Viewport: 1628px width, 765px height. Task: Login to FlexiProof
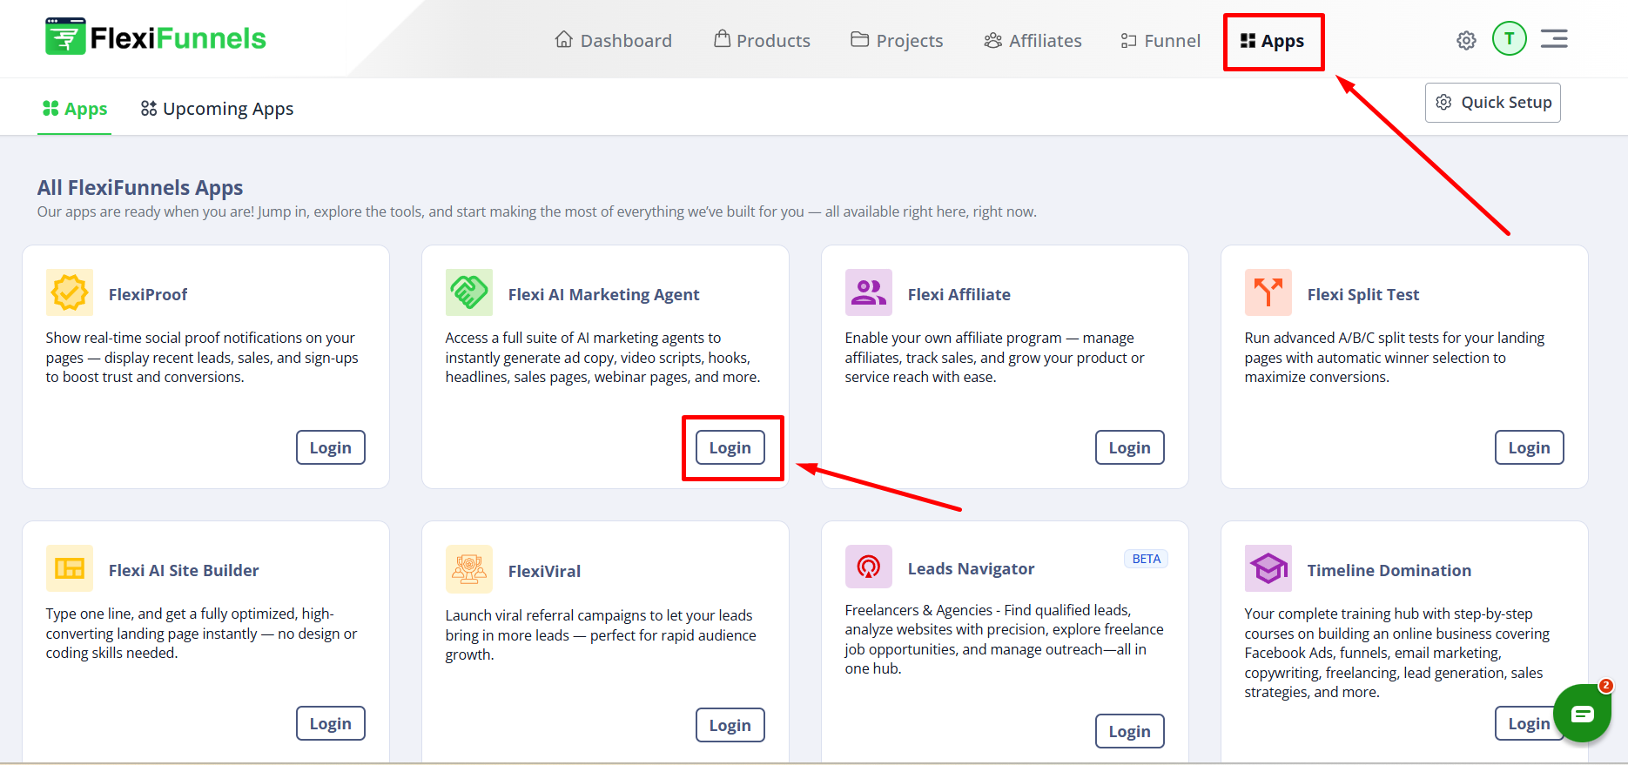(x=331, y=447)
